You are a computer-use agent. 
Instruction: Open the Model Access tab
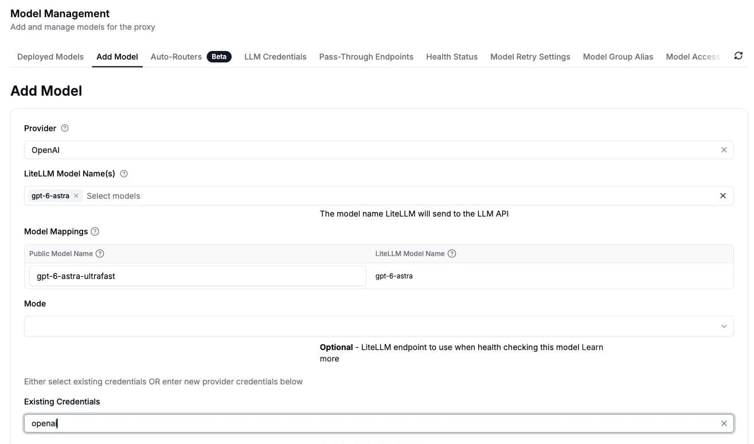(693, 57)
